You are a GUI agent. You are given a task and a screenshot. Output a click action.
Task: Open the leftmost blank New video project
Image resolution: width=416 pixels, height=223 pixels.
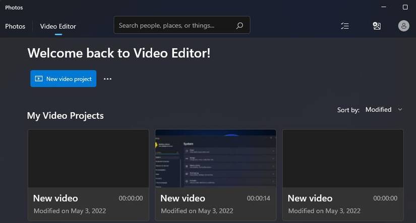pyautogui.click(x=88, y=175)
